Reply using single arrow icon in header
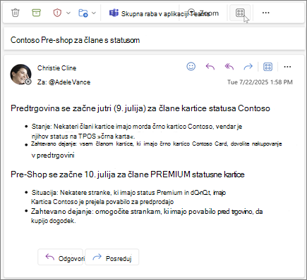 click(x=210, y=67)
